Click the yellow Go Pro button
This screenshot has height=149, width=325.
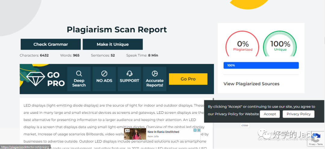pyautogui.click(x=188, y=79)
